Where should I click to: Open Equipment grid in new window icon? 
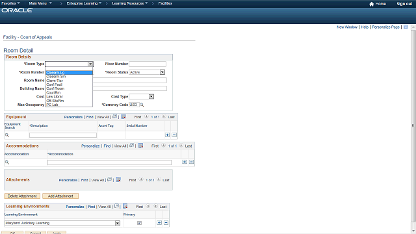pos(114,116)
